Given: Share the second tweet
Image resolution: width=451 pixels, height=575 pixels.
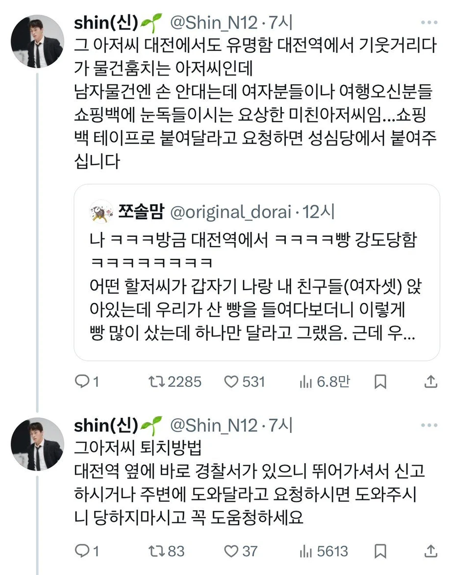Looking at the screenshot, I should (x=431, y=551).
